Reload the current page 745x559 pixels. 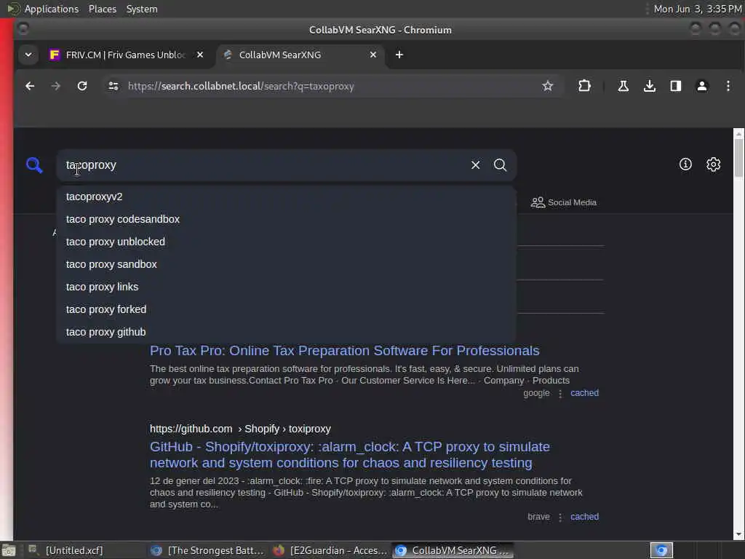[x=82, y=86]
